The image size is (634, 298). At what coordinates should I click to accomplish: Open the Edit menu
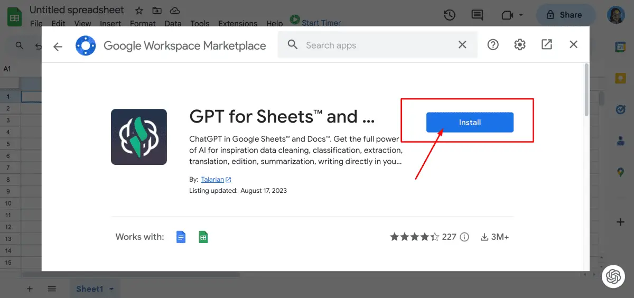tap(59, 23)
